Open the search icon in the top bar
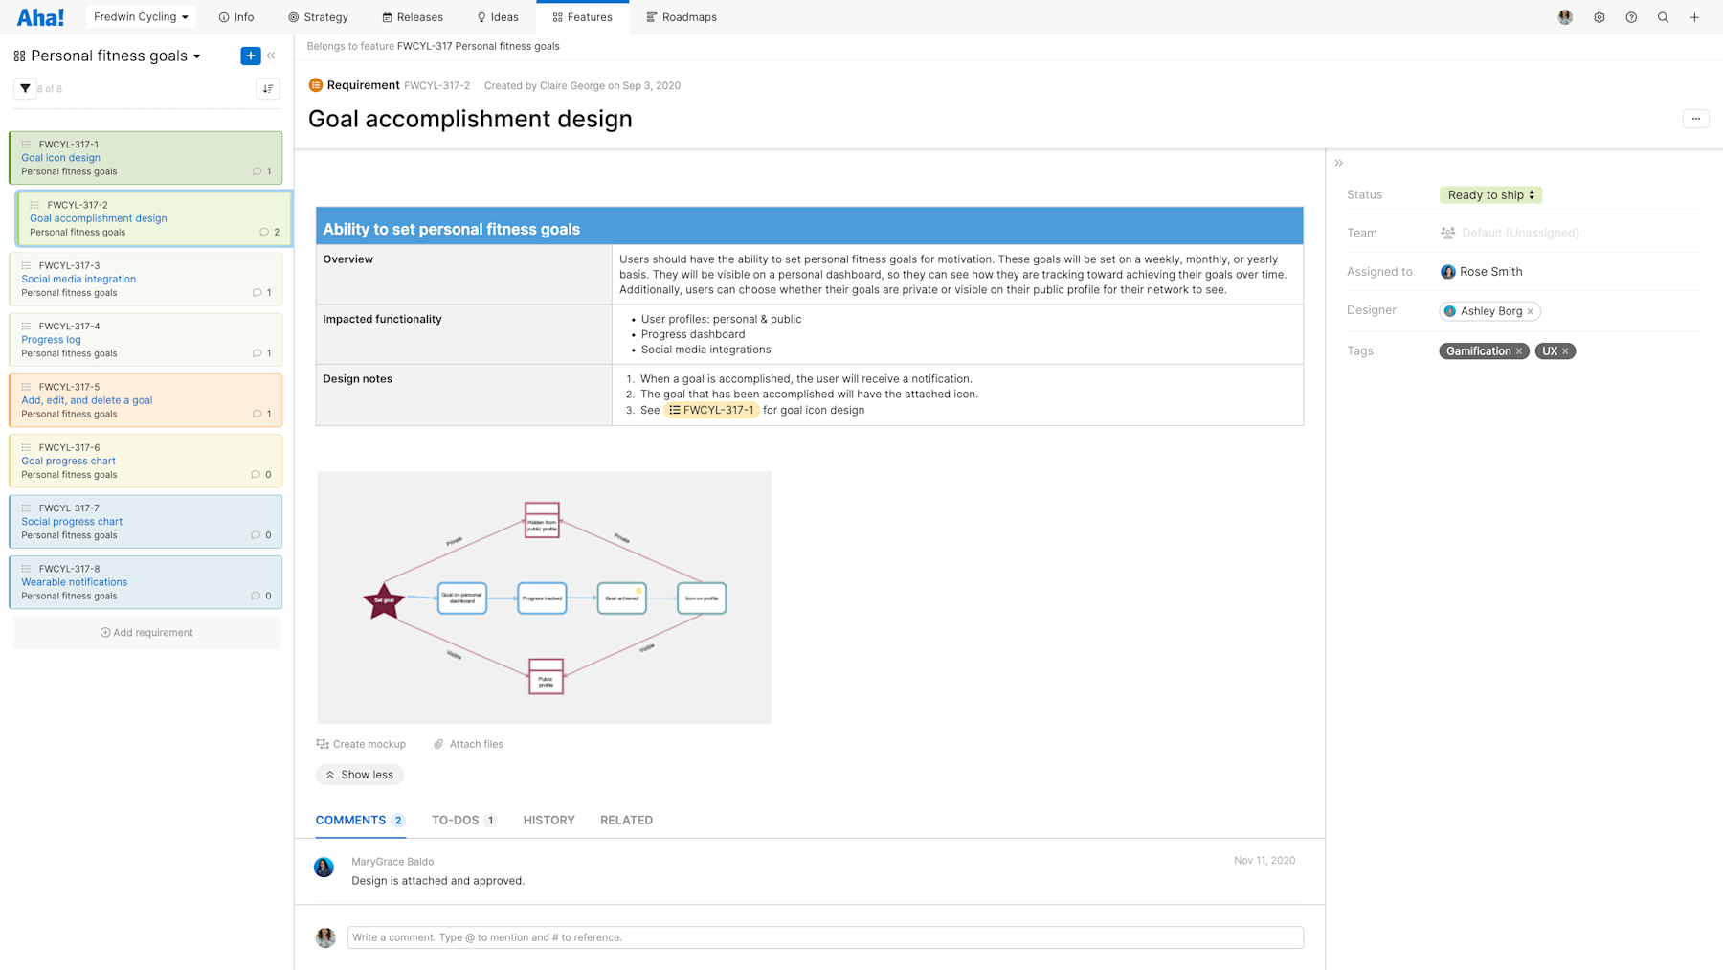 [x=1663, y=16]
